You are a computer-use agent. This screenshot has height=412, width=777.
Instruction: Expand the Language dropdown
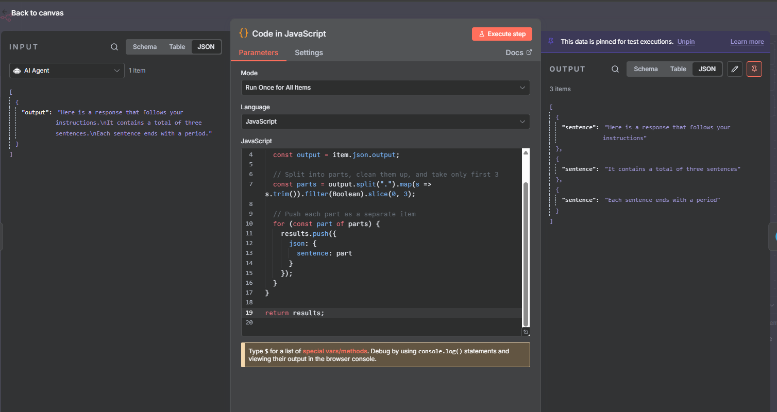click(x=385, y=122)
